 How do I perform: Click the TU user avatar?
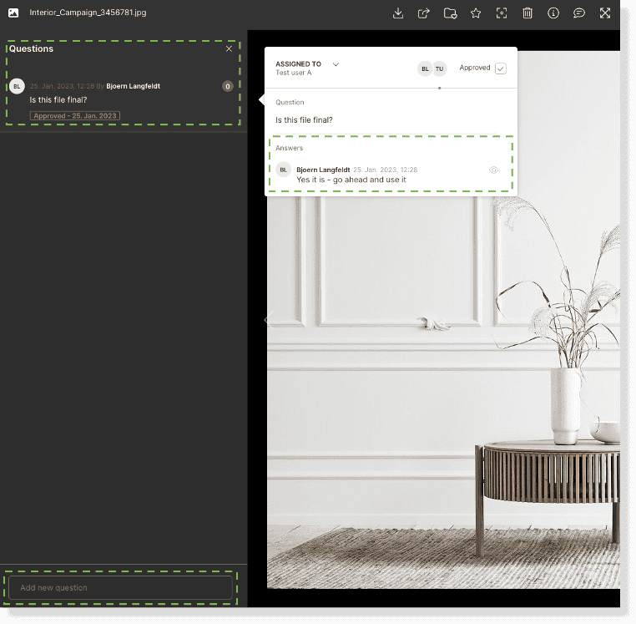[440, 68]
